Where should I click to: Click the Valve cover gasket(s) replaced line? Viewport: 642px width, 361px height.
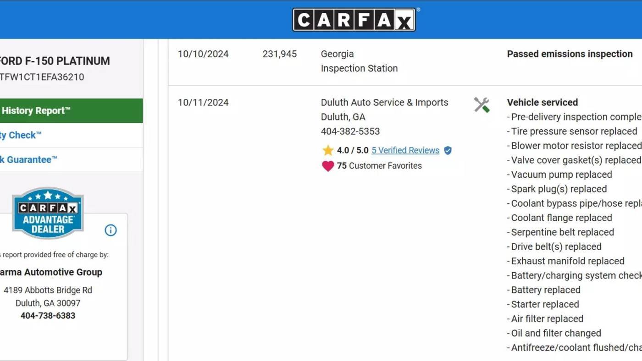pos(574,160)
